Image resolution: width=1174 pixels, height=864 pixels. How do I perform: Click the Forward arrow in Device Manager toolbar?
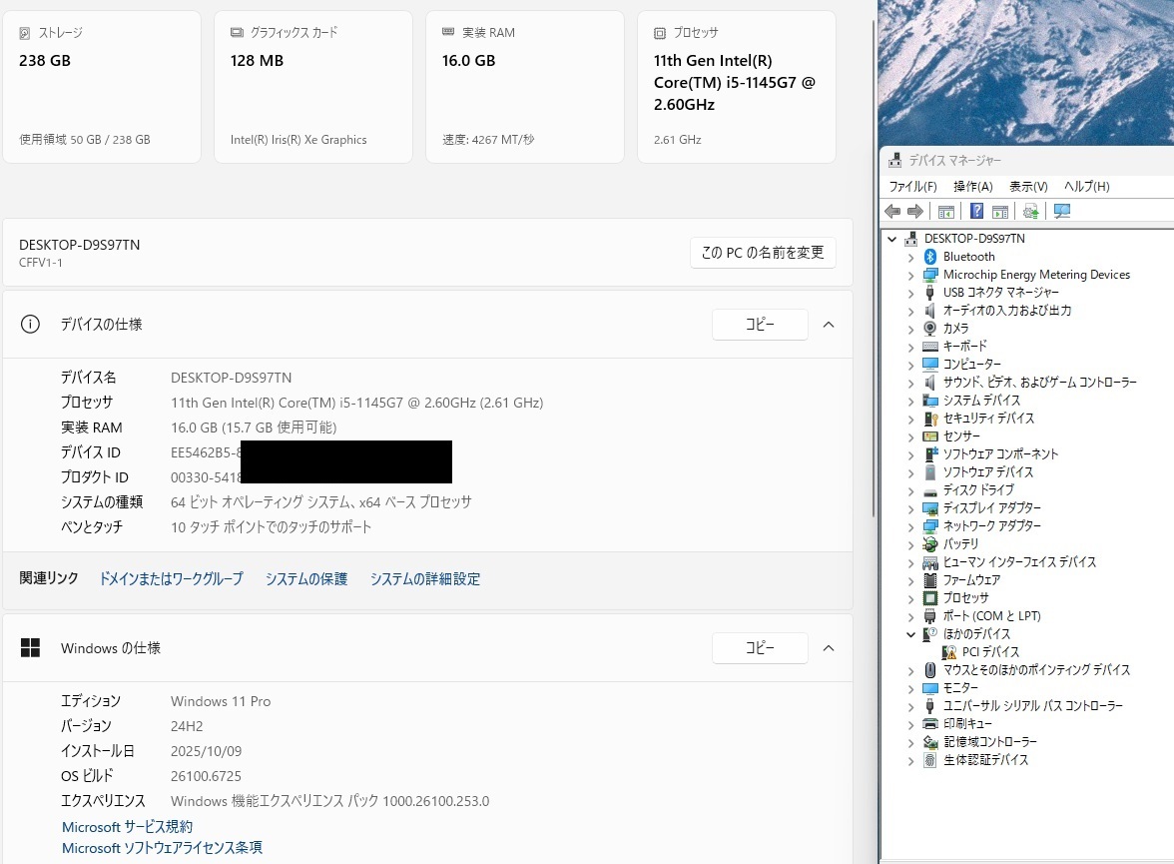[x=914, y=212]
